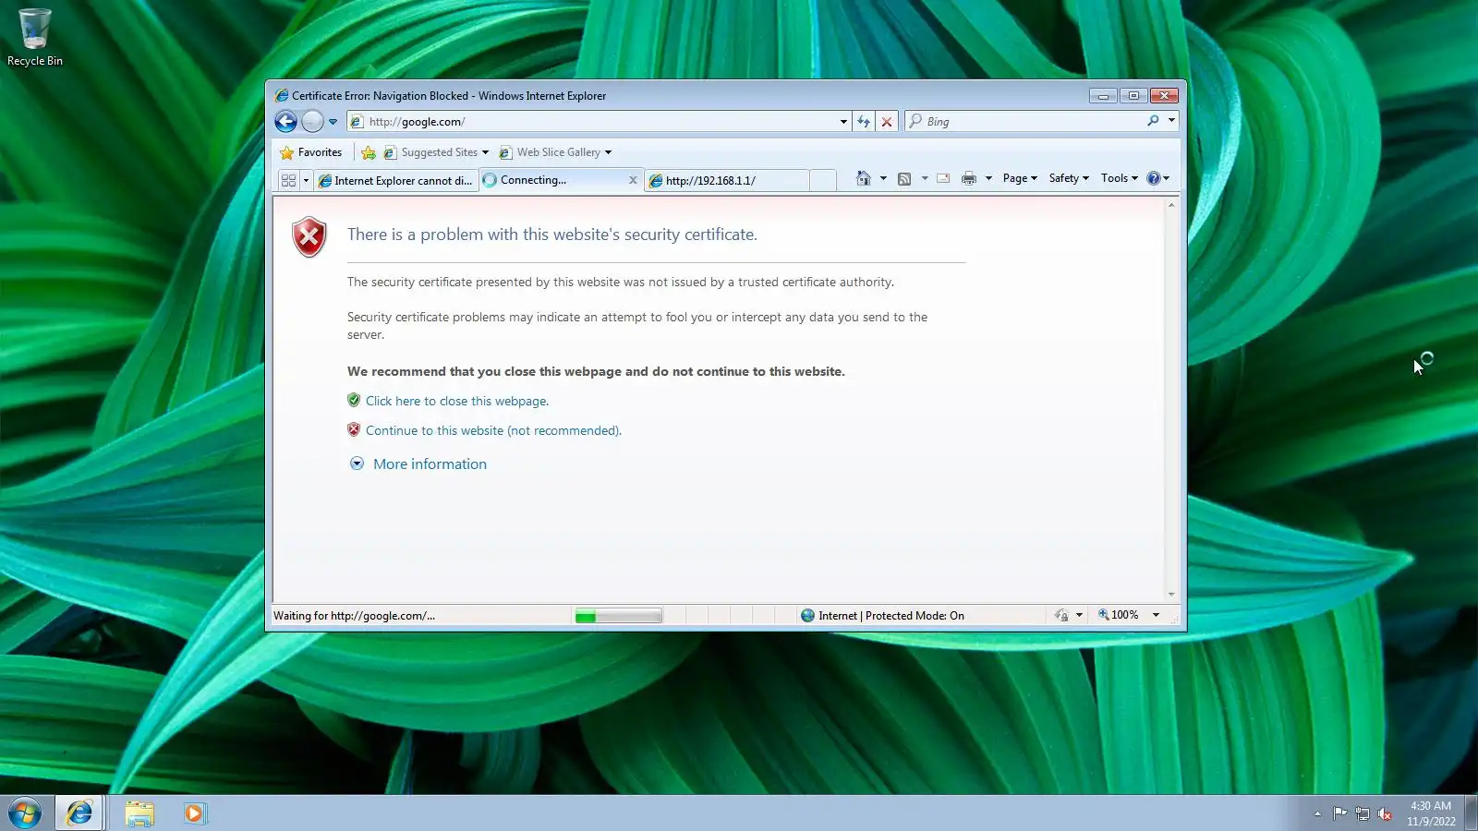Click the 'Waiting for http://google.com/...' status text

355,616
